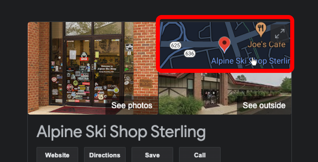Image resolution: width=318 pixels, height=162 pixels.
Task: Open Joe's Cafe map label
Action: tap(266, 44)
